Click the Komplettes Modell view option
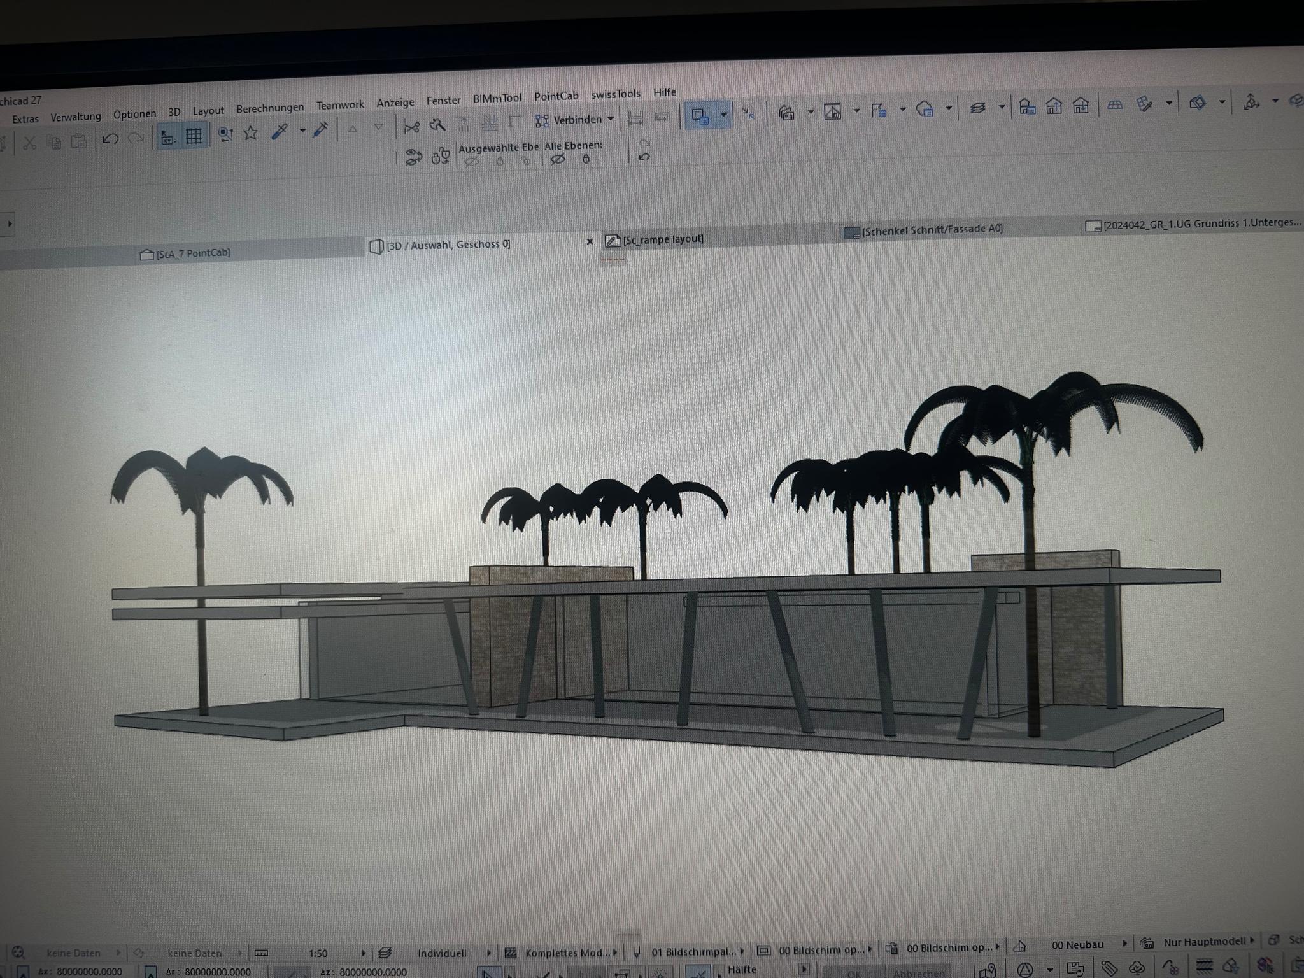Image resolution: width=1304 pixels, height=978 pixels. (x=563, y=953)
